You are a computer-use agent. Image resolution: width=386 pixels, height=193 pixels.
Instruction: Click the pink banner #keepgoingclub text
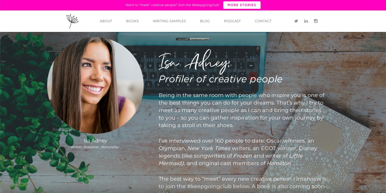tap(172, 5)
